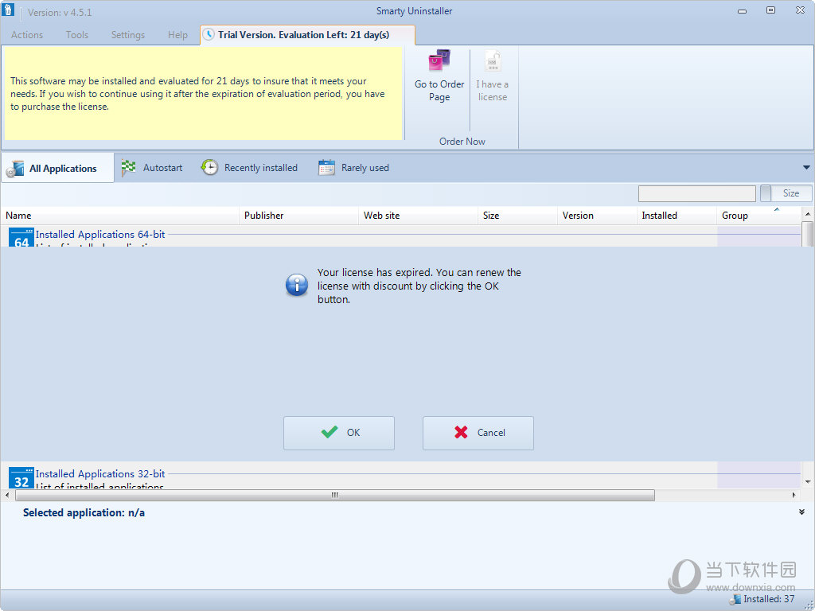The image size is (815, 611).
Task: Click the Recently installed clock icon
Action: point(209,167)
